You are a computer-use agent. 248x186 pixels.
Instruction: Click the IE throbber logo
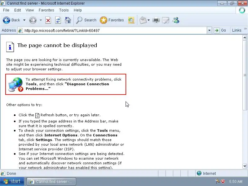242,11
